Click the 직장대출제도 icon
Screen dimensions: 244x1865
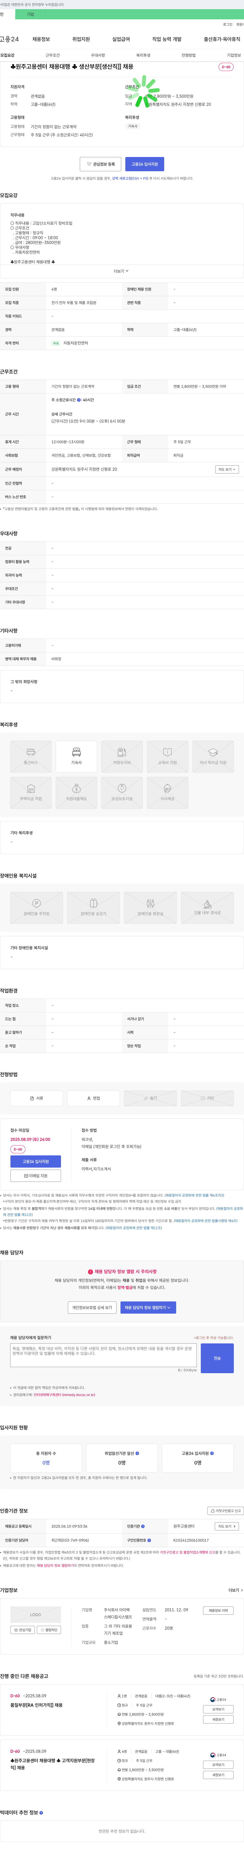76,793
